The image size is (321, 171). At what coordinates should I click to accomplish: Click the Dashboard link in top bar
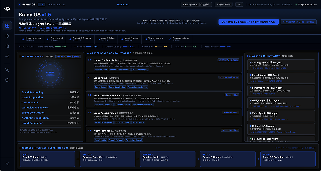pyautogui.click(x=123, y=5)
